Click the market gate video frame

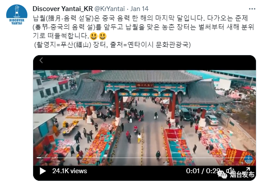(145, 118)
